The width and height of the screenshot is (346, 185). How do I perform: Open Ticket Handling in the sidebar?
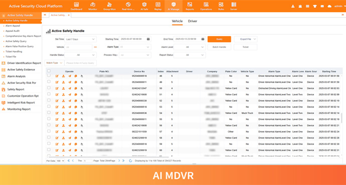(14, 51)
